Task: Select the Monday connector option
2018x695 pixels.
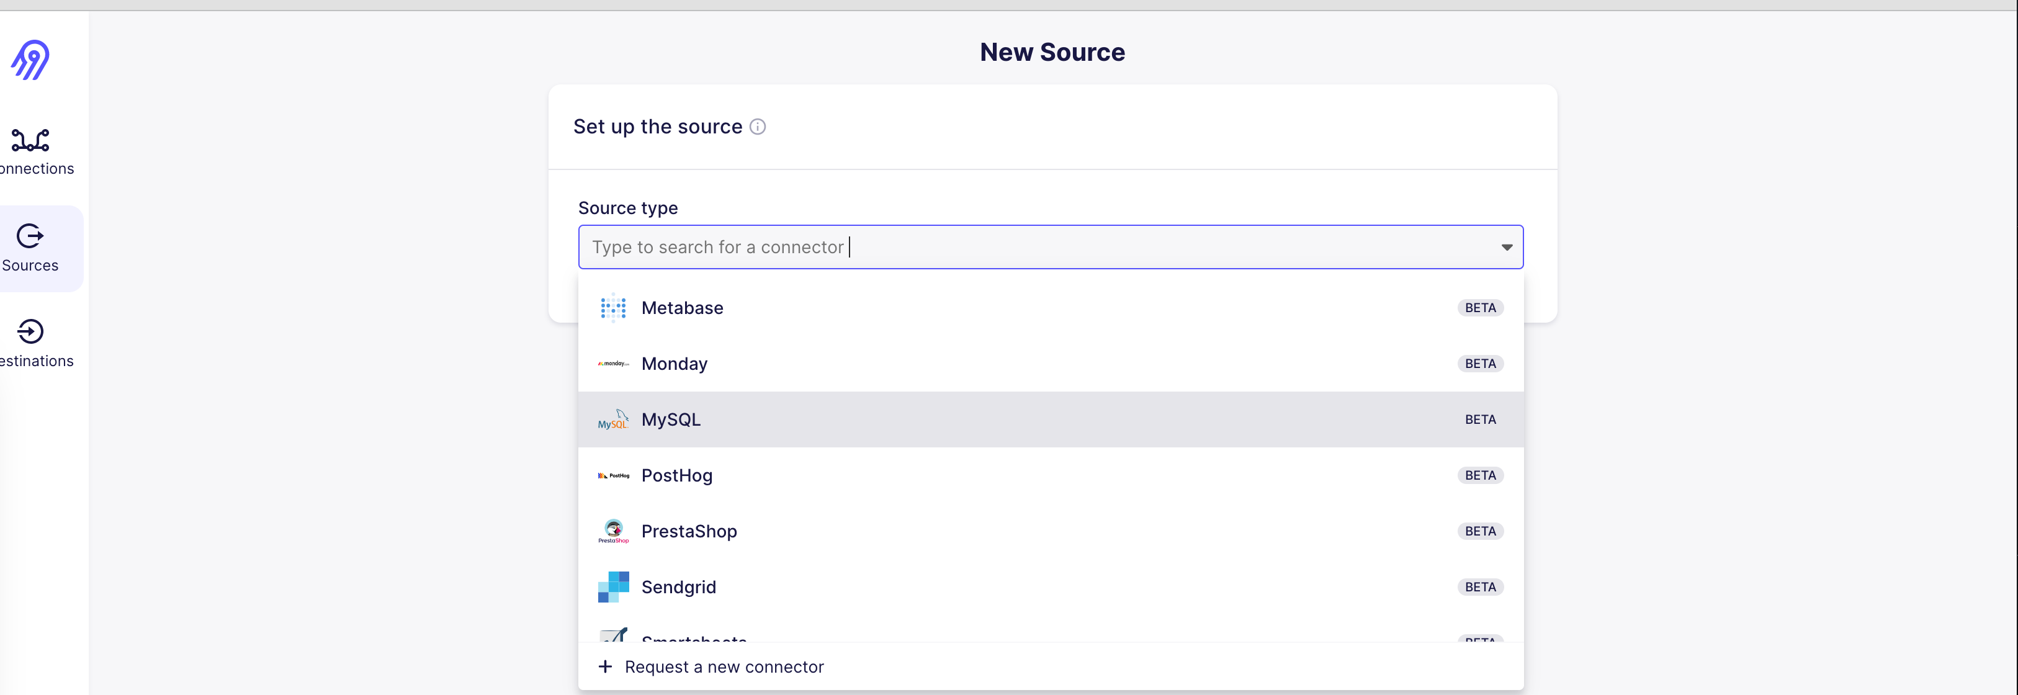Action: point(675,364)
